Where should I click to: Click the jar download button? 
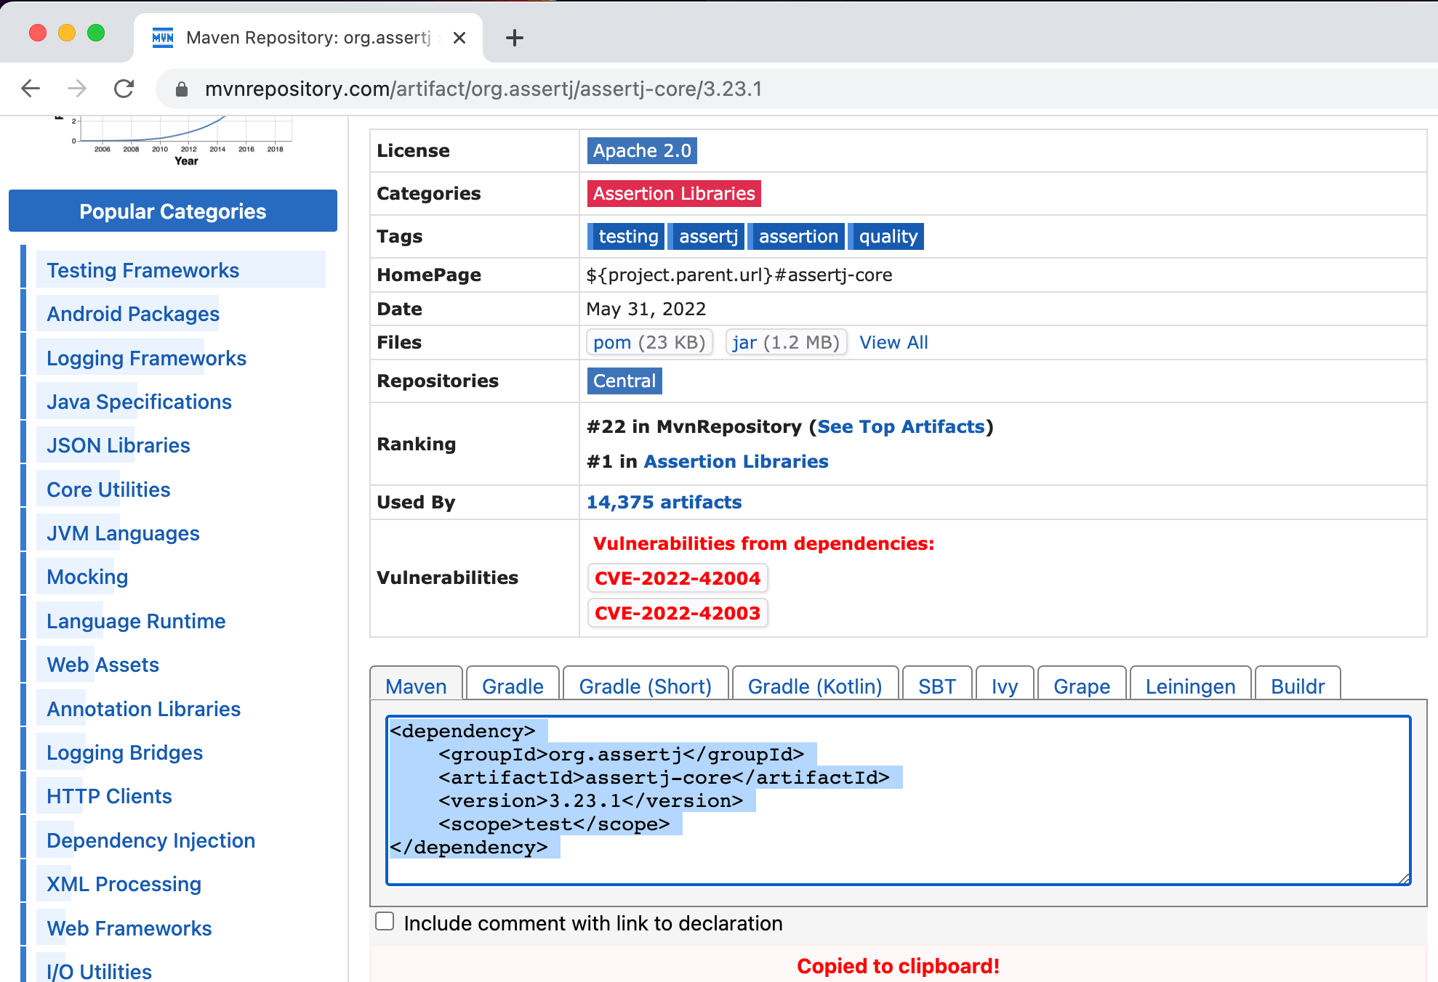(x=786, y=343)
